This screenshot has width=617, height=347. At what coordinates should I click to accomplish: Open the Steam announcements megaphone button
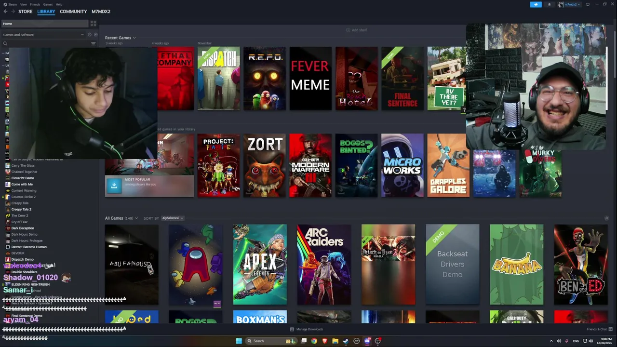536,4
